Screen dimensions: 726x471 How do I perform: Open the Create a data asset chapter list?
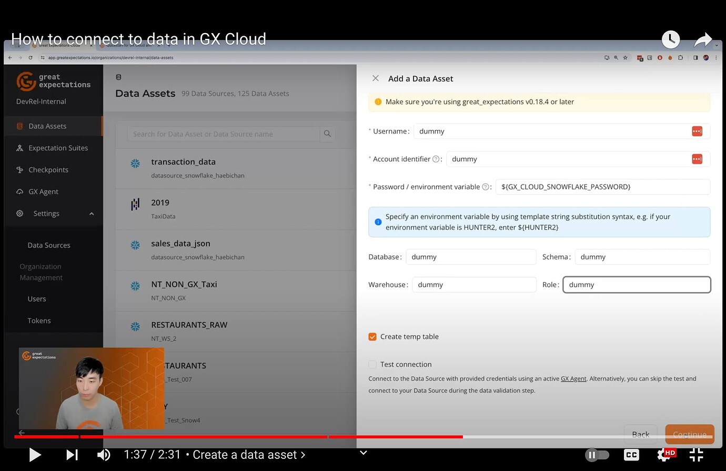(x=248, y=454)
